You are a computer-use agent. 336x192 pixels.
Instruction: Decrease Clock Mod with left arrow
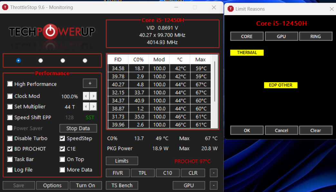pyautogui.click(x=86, y=96)
